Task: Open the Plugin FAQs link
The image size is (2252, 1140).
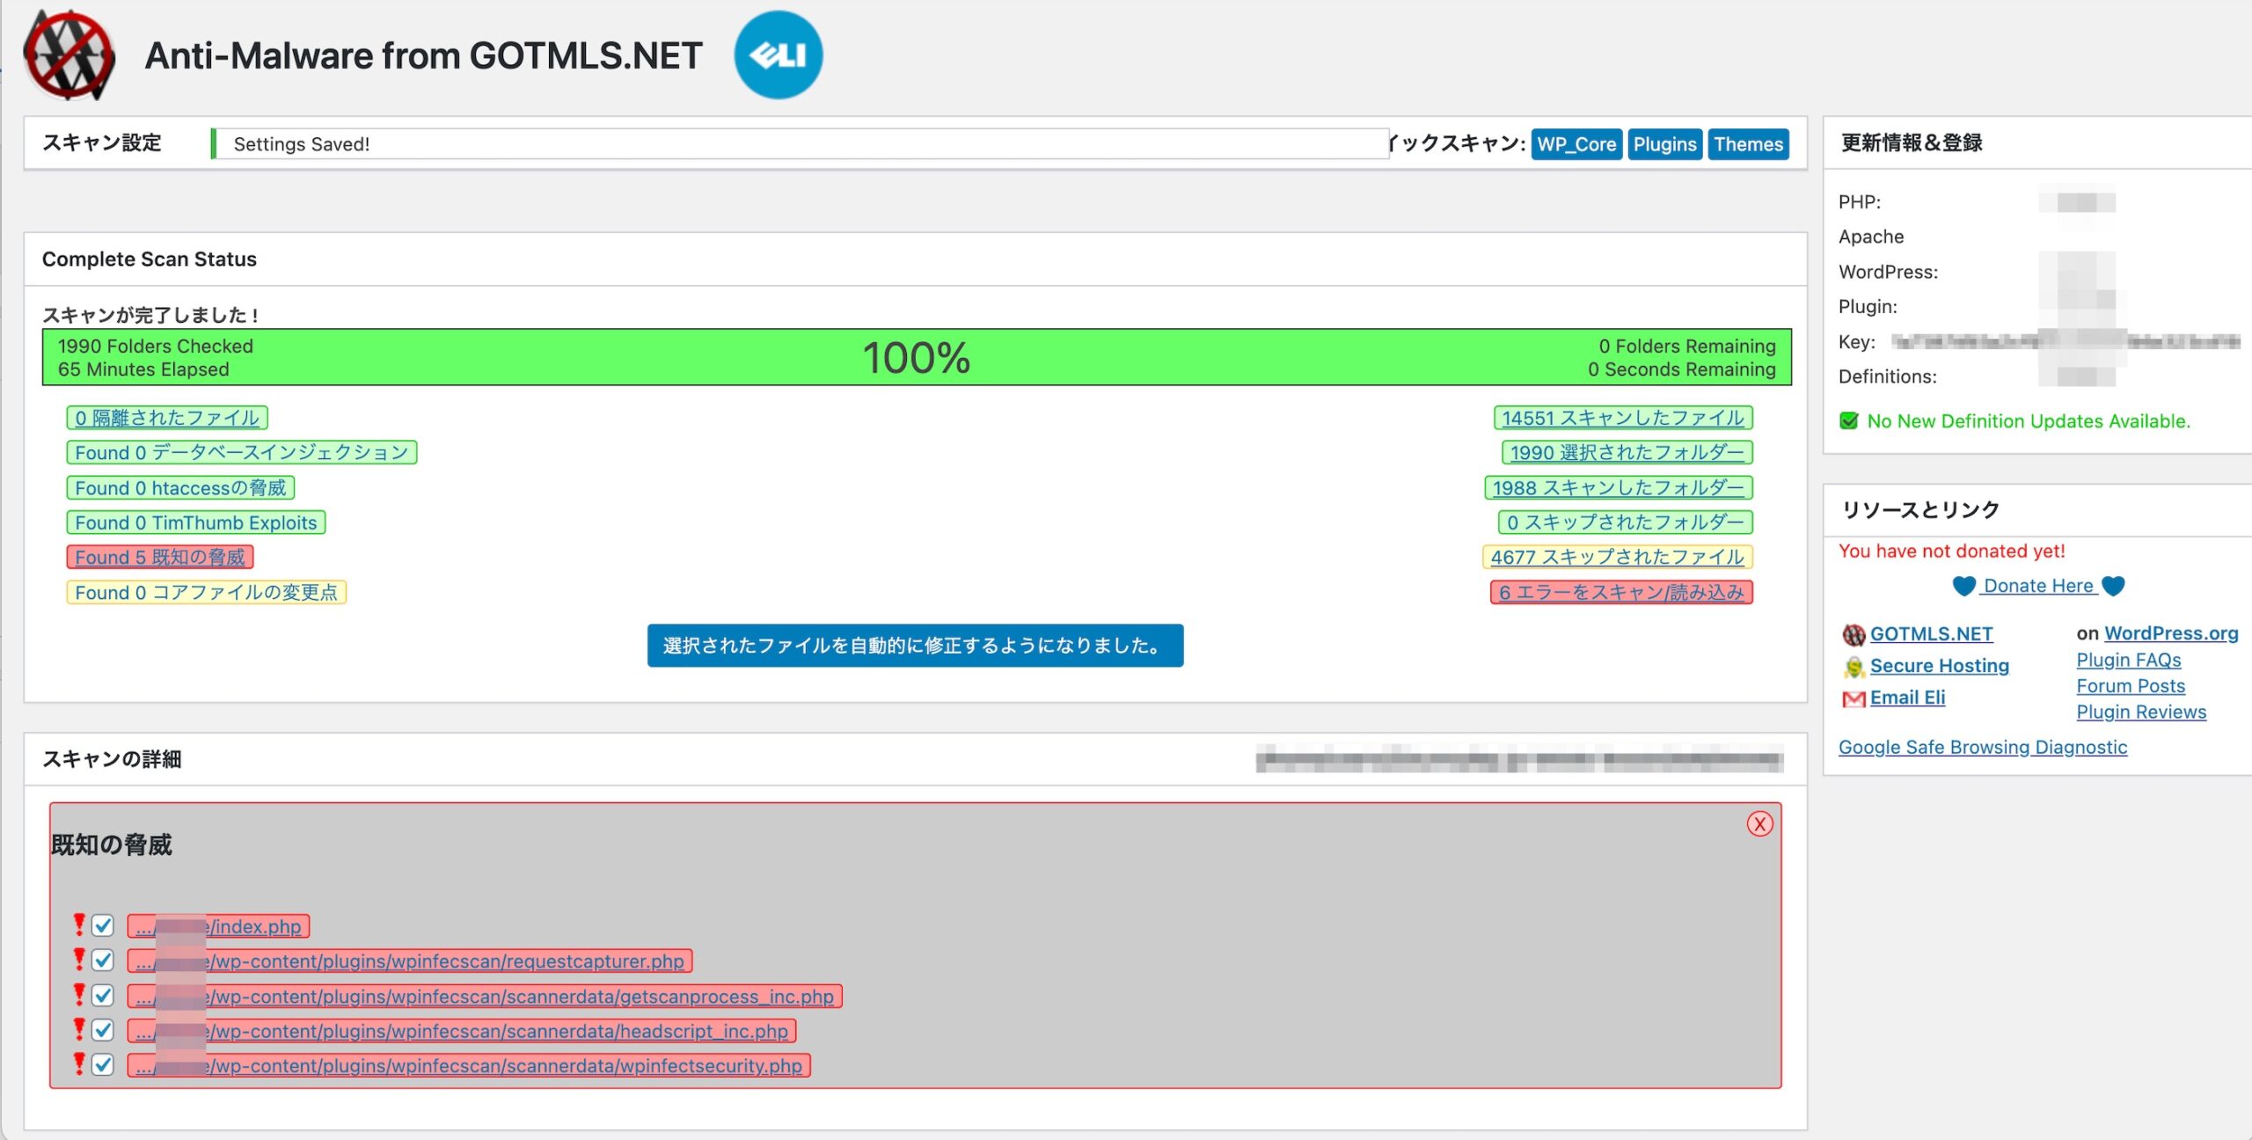Action: pyautogui.click(x=2129, y=660)
